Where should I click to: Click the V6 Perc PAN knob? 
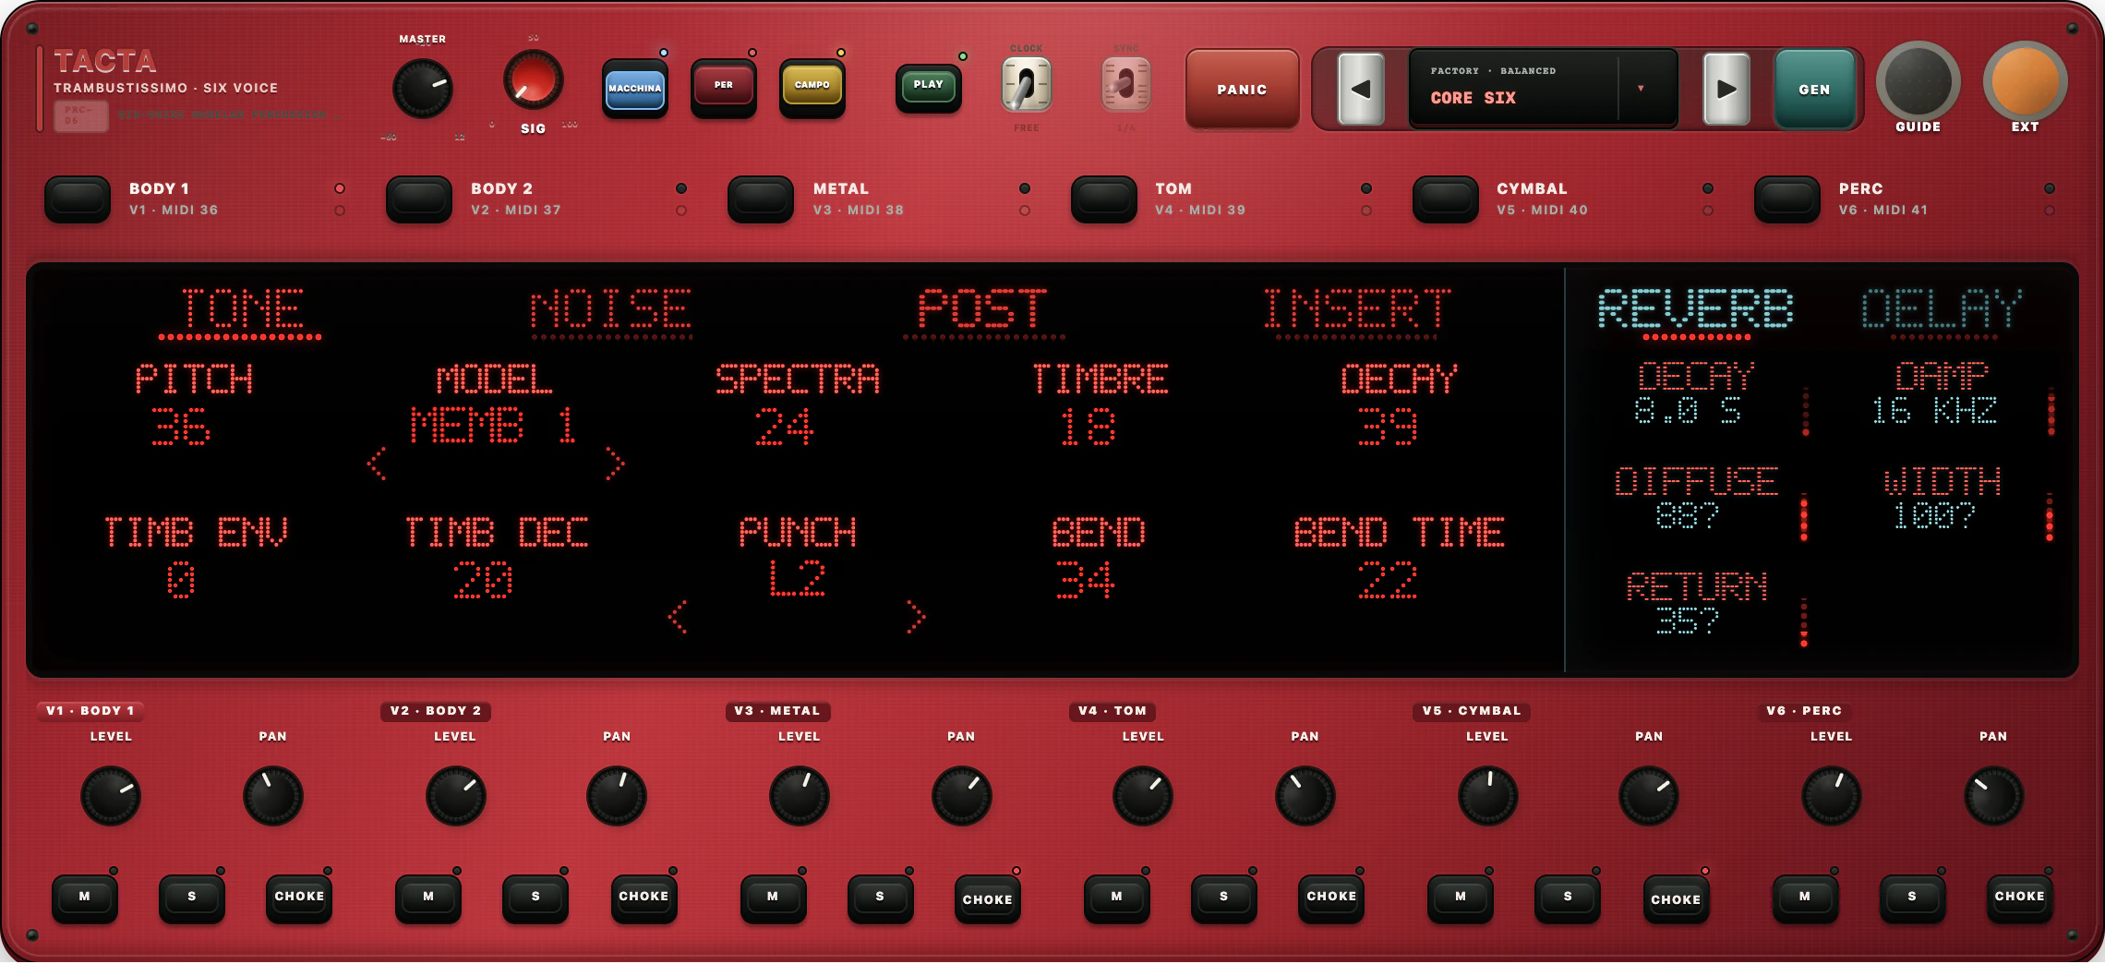pyautogui.click(x=1993, y=795)
